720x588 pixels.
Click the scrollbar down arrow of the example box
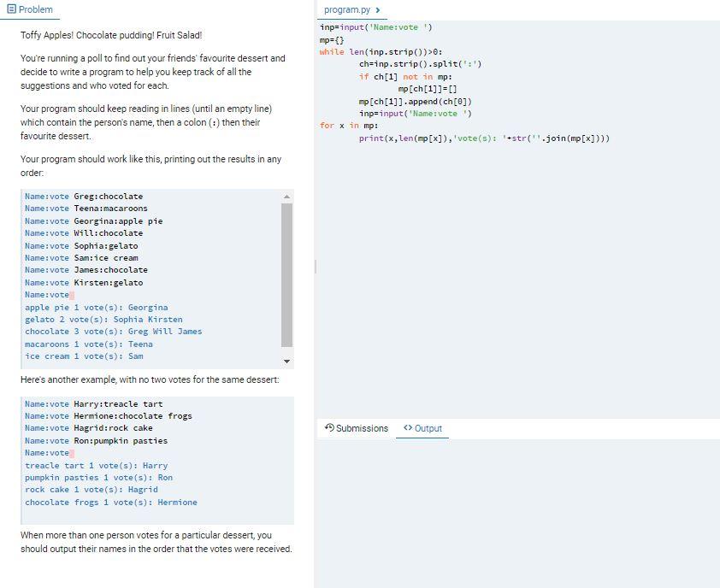pos(286,361)
